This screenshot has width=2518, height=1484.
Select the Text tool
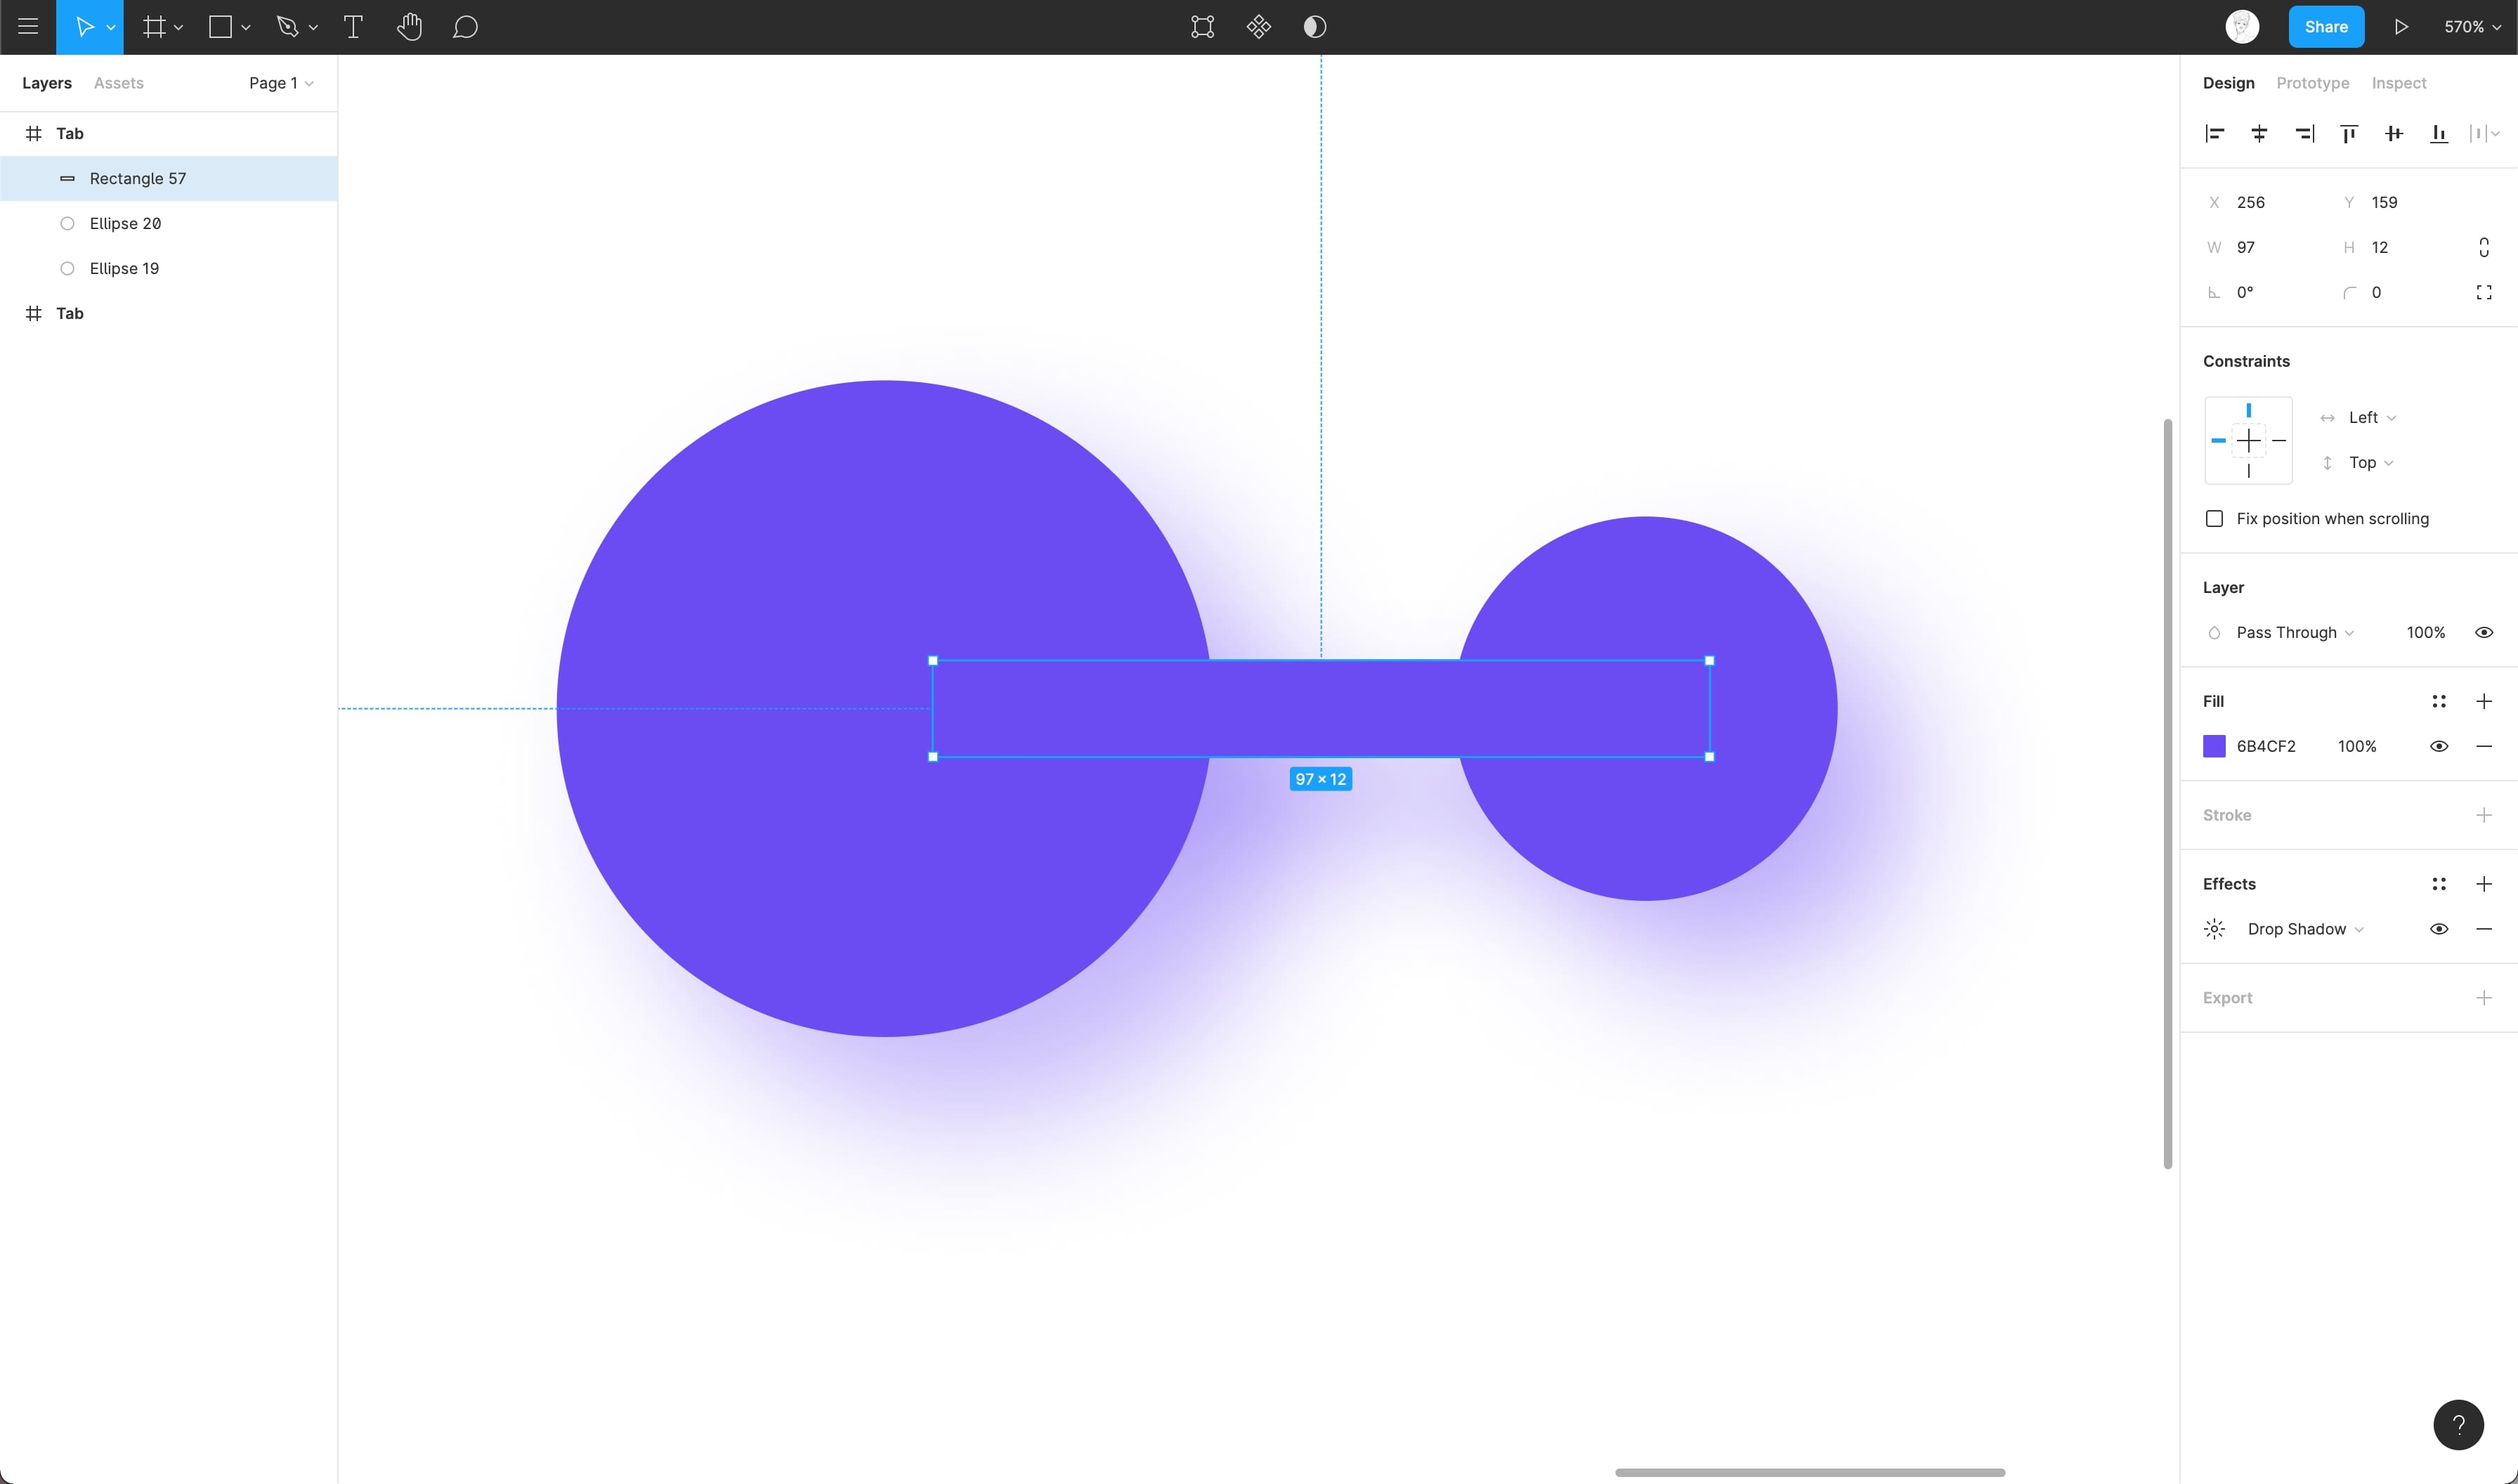353,27
